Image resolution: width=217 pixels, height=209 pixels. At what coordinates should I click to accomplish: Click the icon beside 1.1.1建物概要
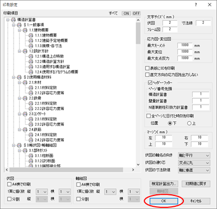(31, 35)
